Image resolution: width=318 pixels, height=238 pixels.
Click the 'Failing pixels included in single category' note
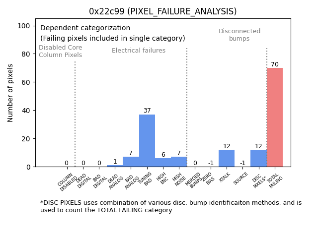coord(113,38)
